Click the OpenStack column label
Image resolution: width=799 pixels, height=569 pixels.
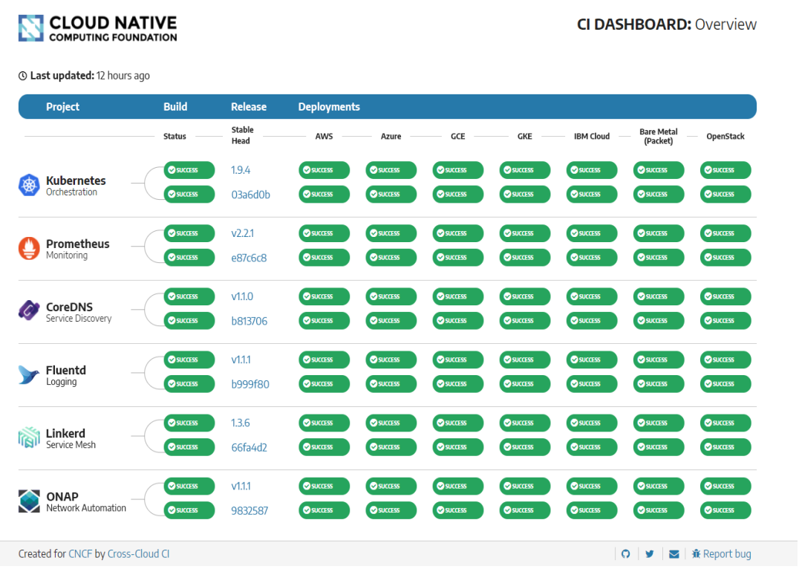point(725,137)
